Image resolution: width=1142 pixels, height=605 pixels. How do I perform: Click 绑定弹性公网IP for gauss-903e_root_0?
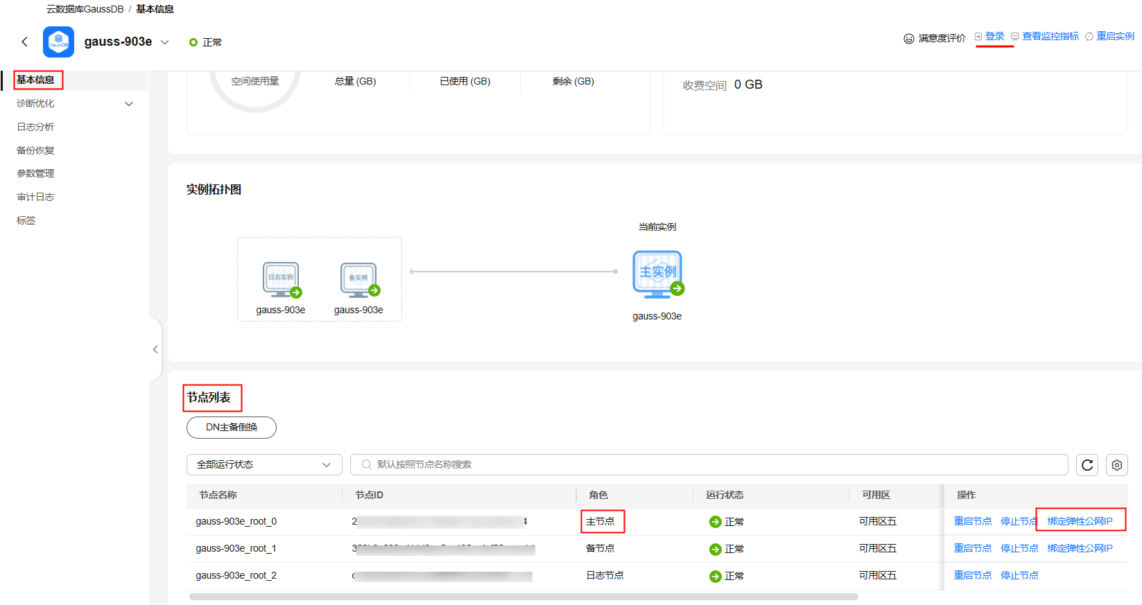(1080, 521)
